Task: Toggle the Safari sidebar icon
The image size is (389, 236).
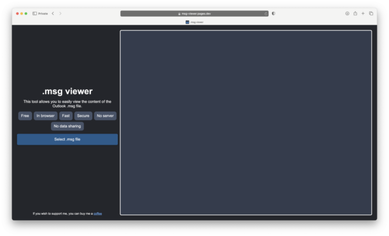Action: (35, 13)
